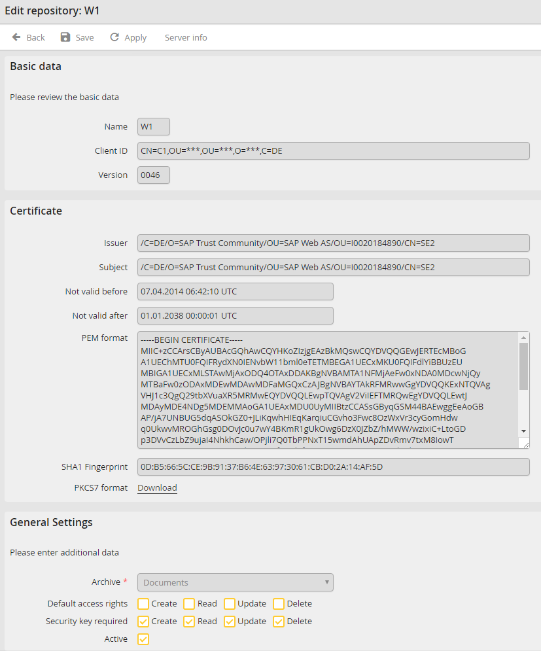Click the Name field containing W1
Screen dimensions: 541x651
[x=154, y=127]
